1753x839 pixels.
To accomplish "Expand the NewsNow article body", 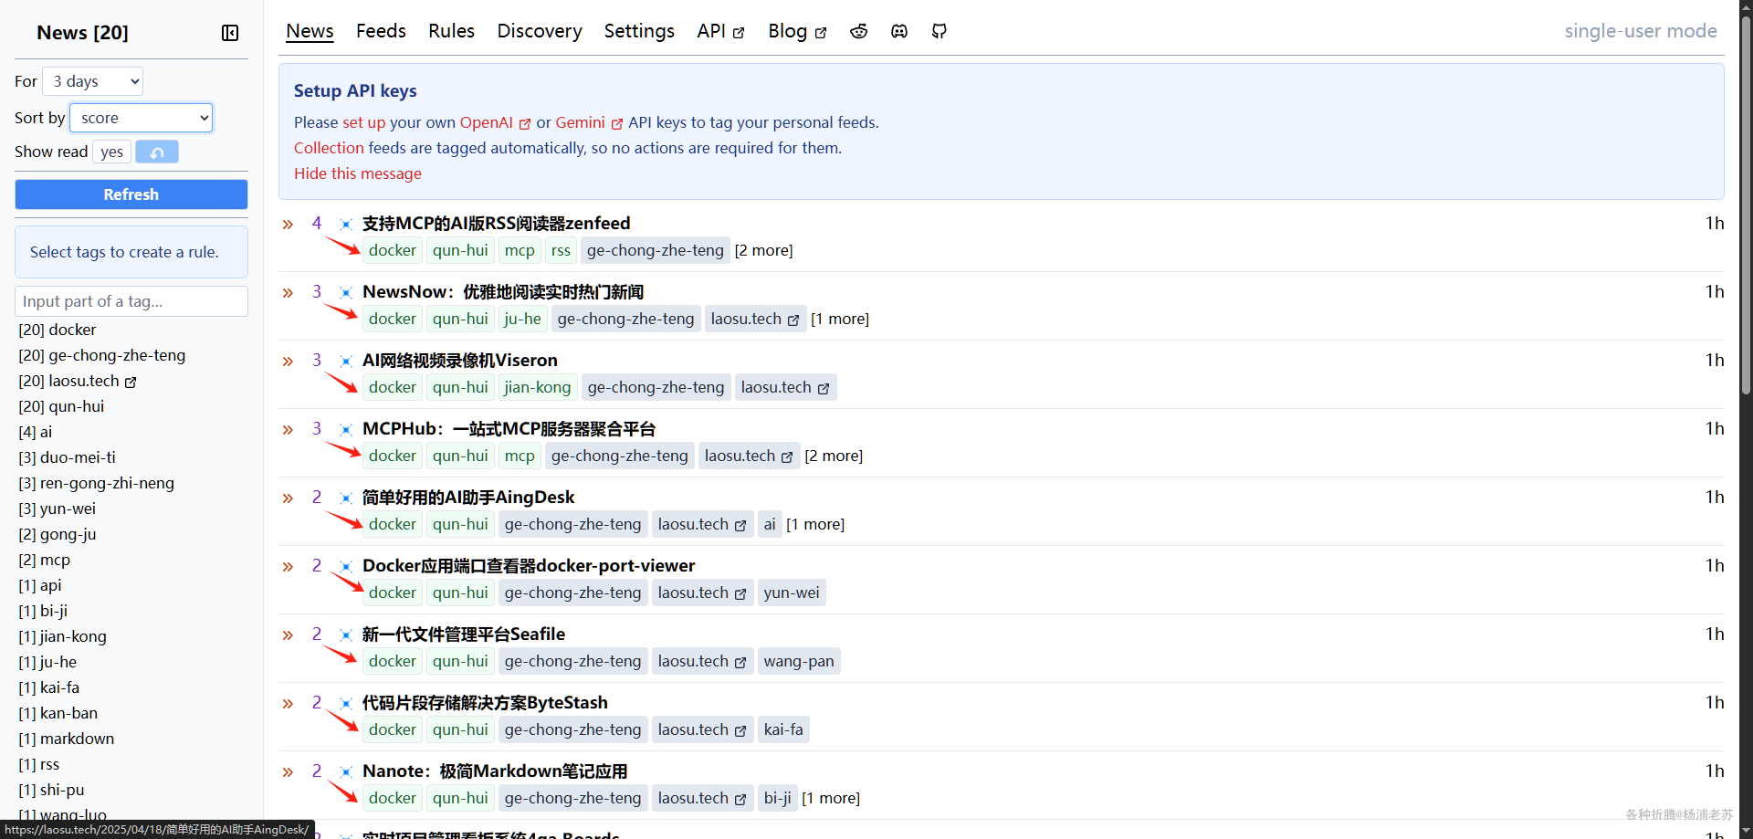I will (x=288, y=292).
